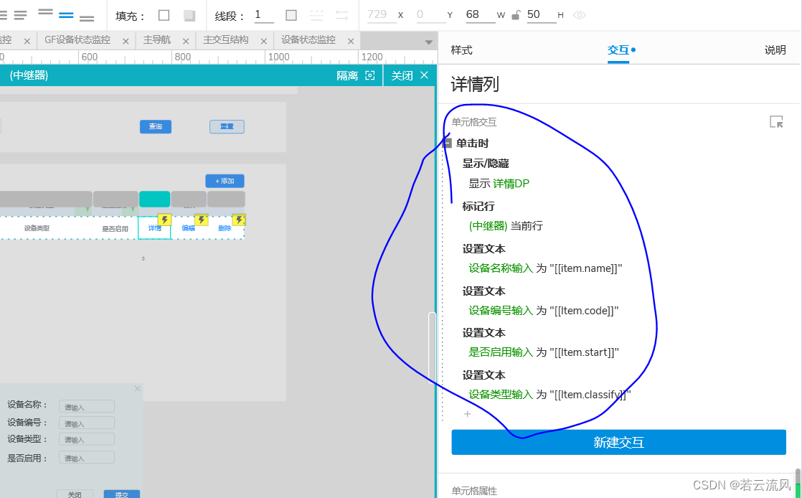This screenshot has width=802, height=498.
Task: Close the detail dialog with X icon
Action: coord(137,389)
